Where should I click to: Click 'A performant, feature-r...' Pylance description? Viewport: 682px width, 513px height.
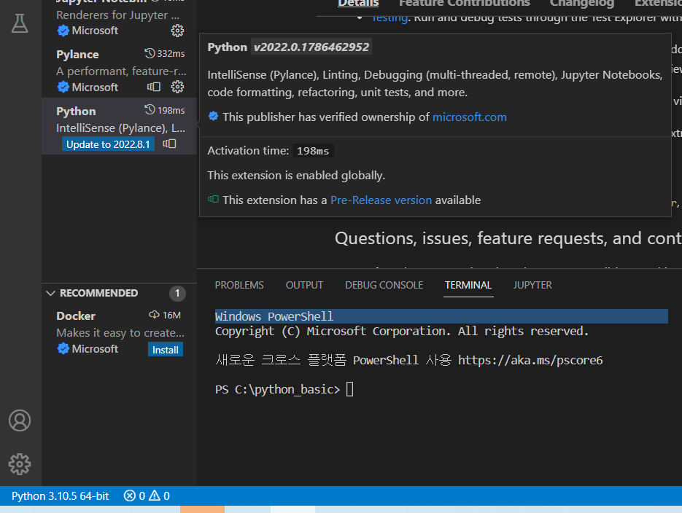coord(121,71)
